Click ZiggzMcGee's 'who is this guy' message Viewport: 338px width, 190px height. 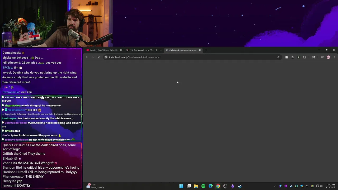(x=32, y=106)
